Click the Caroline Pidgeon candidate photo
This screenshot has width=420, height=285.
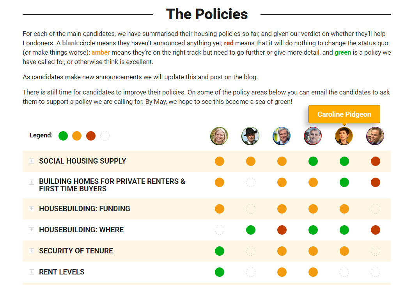tap(344, 136)
